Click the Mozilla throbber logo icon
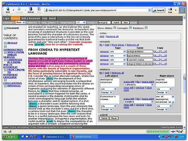Image resolution: width=188 pixels, height=141 pixels. click(x=182, y=10)
